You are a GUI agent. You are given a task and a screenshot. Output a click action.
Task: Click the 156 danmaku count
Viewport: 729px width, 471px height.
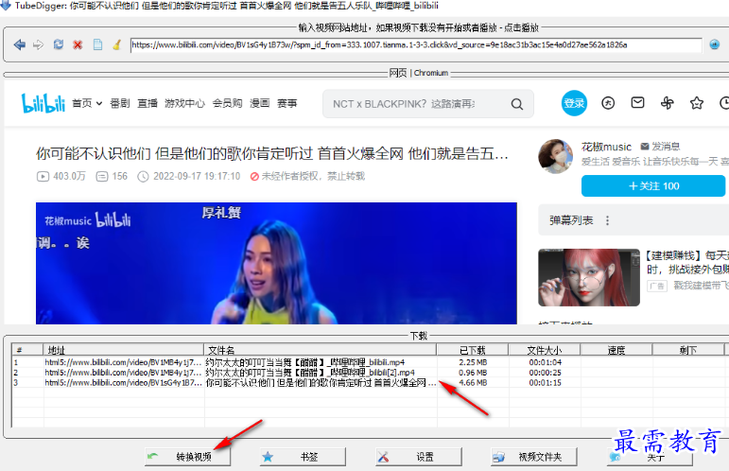pos(112,176)
